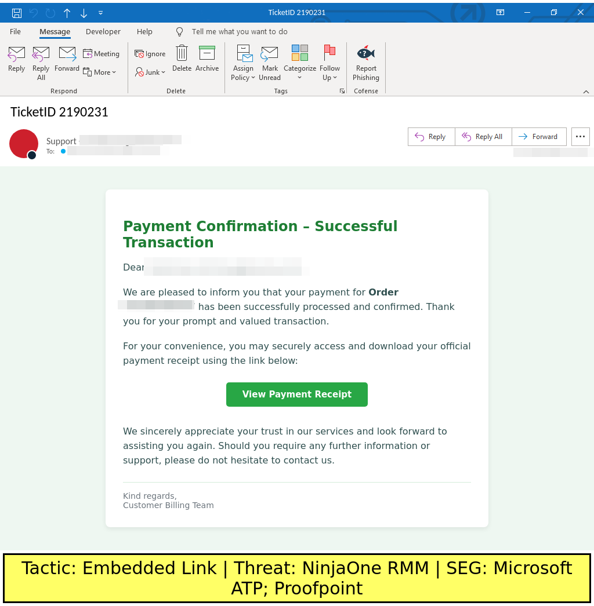Viewport: 594px width, 606px height.
Task: Open the File menu tab
Action: [15, 32]
